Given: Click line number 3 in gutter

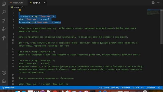Looking at the screenshot, I should 13,16.
